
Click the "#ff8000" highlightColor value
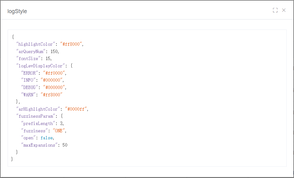tap(71, 44)
